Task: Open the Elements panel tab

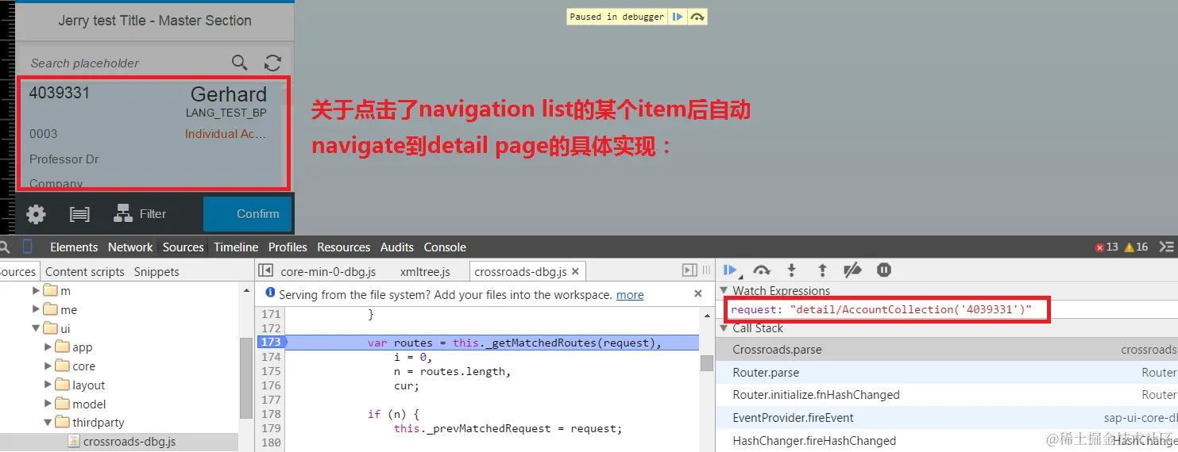Action: 74,247
